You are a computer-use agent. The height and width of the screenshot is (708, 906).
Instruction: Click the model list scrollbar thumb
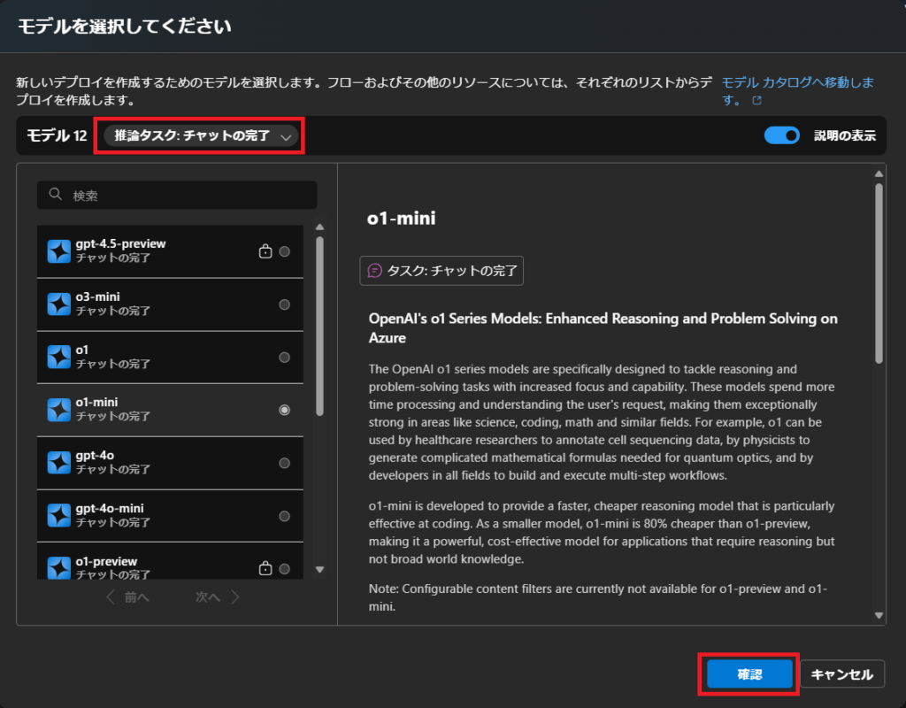point(319,326)
